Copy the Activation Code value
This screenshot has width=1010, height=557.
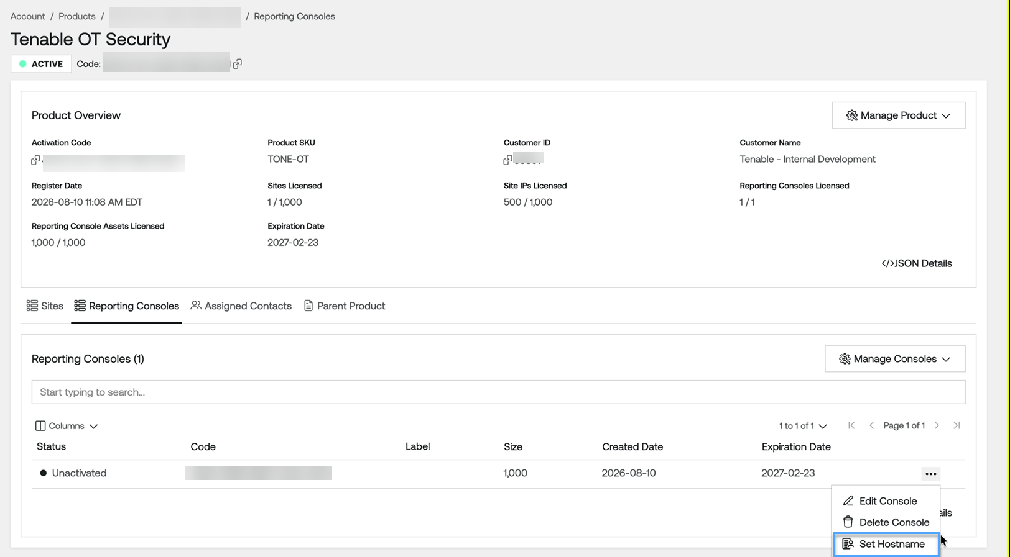[35, 160]
